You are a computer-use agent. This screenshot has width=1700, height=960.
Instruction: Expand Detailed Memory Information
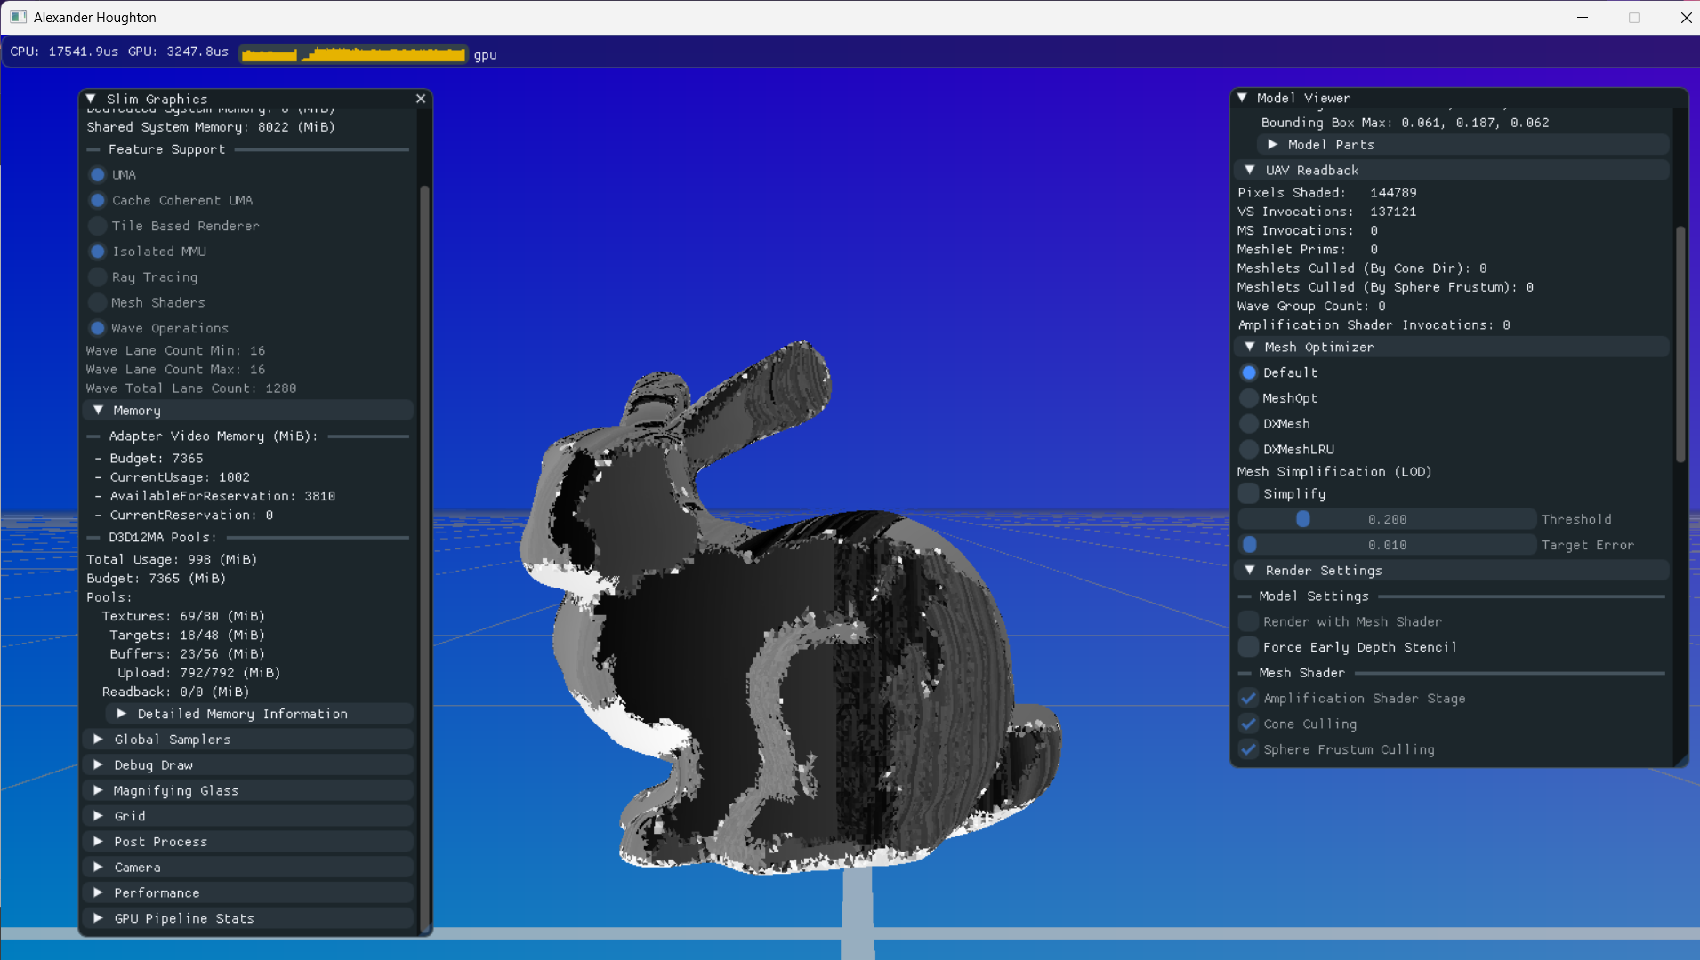pyautogui.click(x=242, y=714)
